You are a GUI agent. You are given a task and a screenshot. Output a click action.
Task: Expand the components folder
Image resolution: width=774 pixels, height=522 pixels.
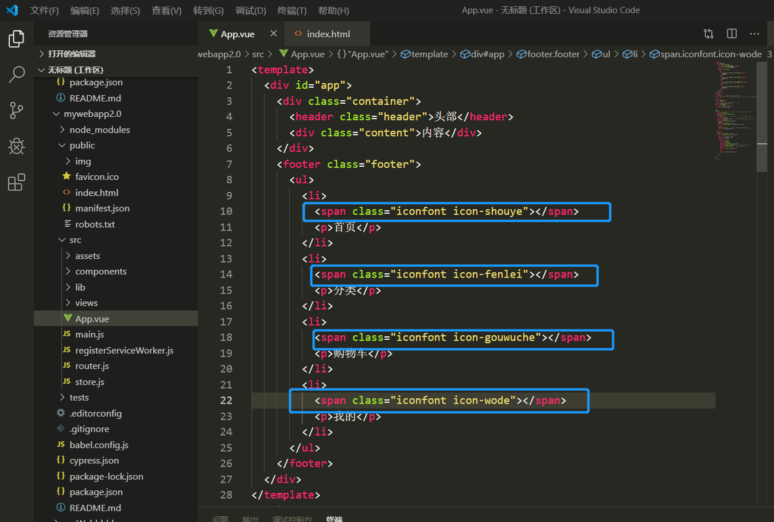pyautogui.click(x=100, y=271)
